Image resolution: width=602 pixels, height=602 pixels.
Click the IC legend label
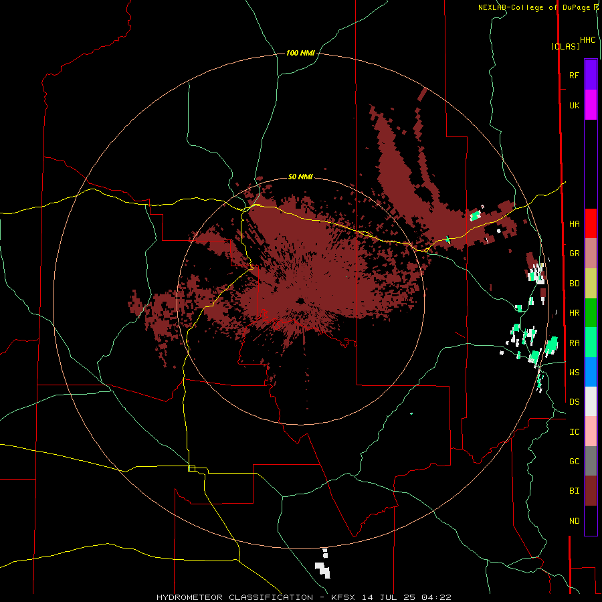click(x=574, y=432)
